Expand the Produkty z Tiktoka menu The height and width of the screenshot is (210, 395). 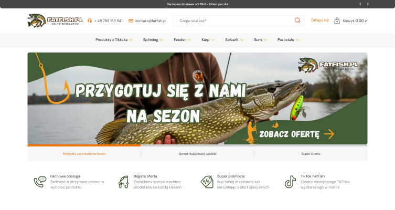tap(114, 39)
